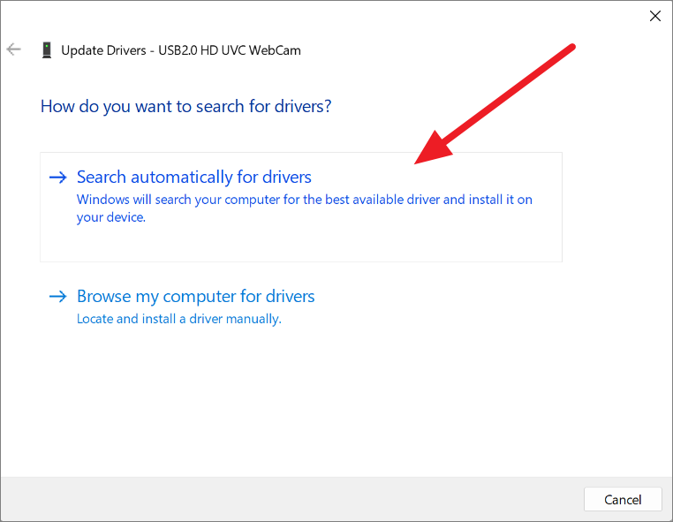The height and width of the screenshot is (522, 673).
Task: Click the 'Update Drivers - USB2.0 HD UVC WebCam' title
Action: [181, 50]
